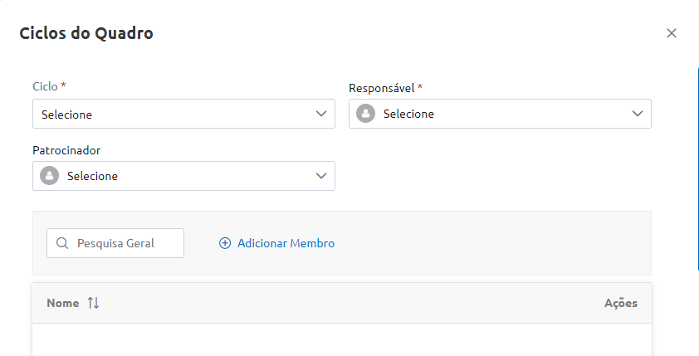Click the avatar icon in Patrocinador field
699x356 pixels.
tap(49, 176)
